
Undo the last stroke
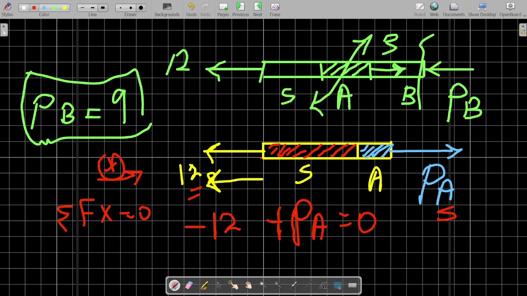191,9
